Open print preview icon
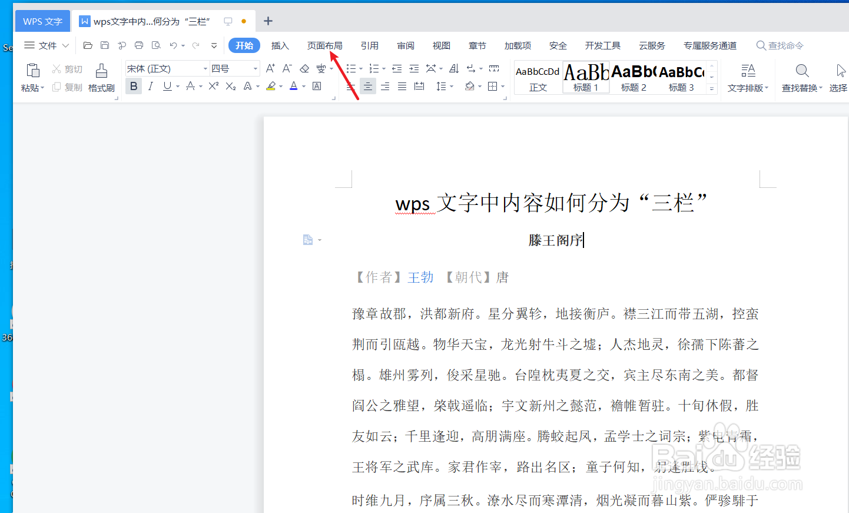Viewport: 849px width, 513px height. [x=156, y=45]
